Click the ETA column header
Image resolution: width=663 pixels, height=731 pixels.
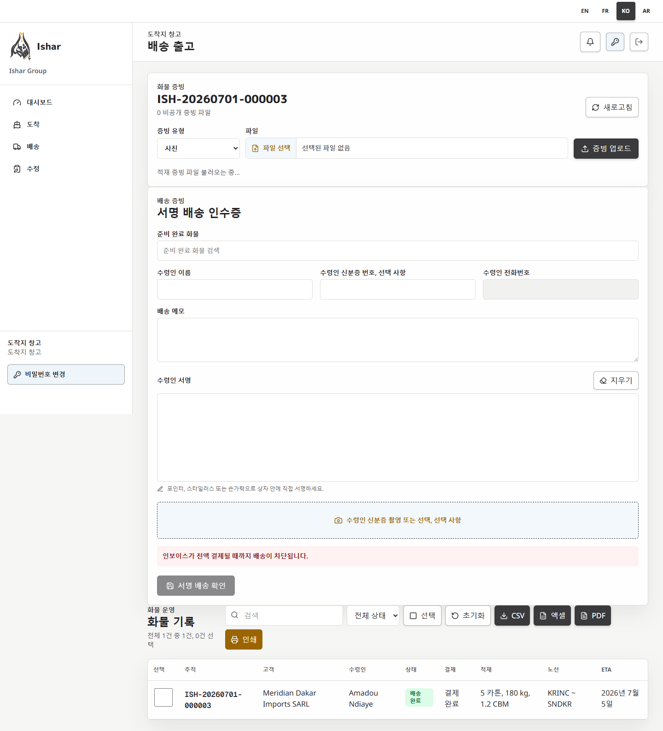pos(606,670)
